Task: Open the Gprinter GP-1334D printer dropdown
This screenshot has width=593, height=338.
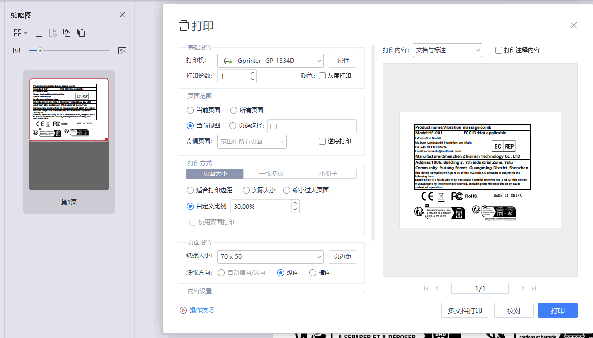Action: click(270, 61)
